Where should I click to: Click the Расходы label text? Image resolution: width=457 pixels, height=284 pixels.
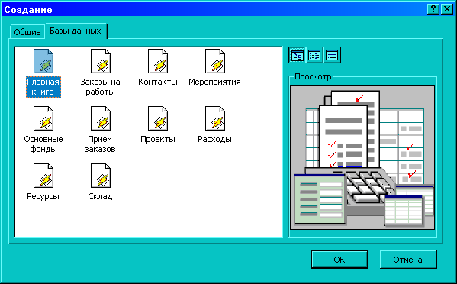coord(215,139)
